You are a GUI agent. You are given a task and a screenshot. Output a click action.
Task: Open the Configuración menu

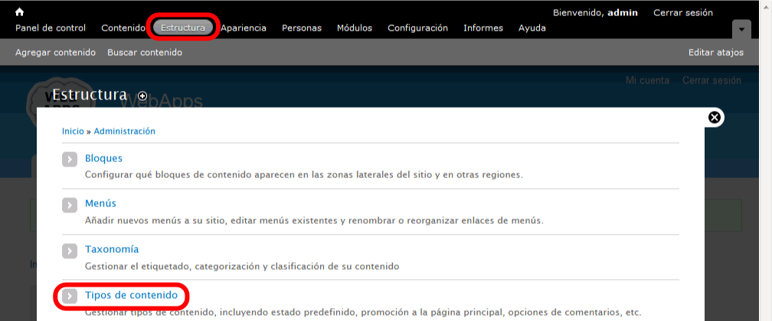418,28
